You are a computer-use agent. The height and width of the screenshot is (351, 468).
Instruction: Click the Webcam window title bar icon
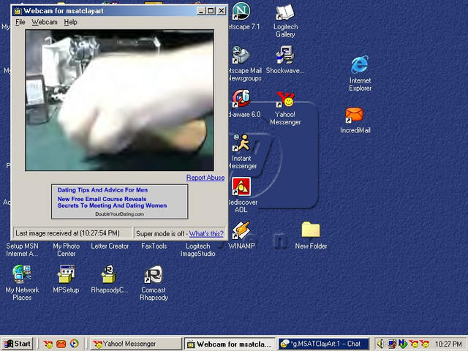coord(18,11)
